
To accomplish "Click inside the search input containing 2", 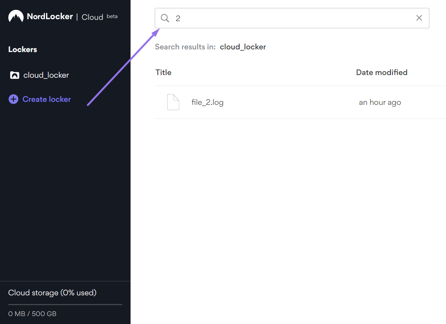I will [x=292, y=18].
